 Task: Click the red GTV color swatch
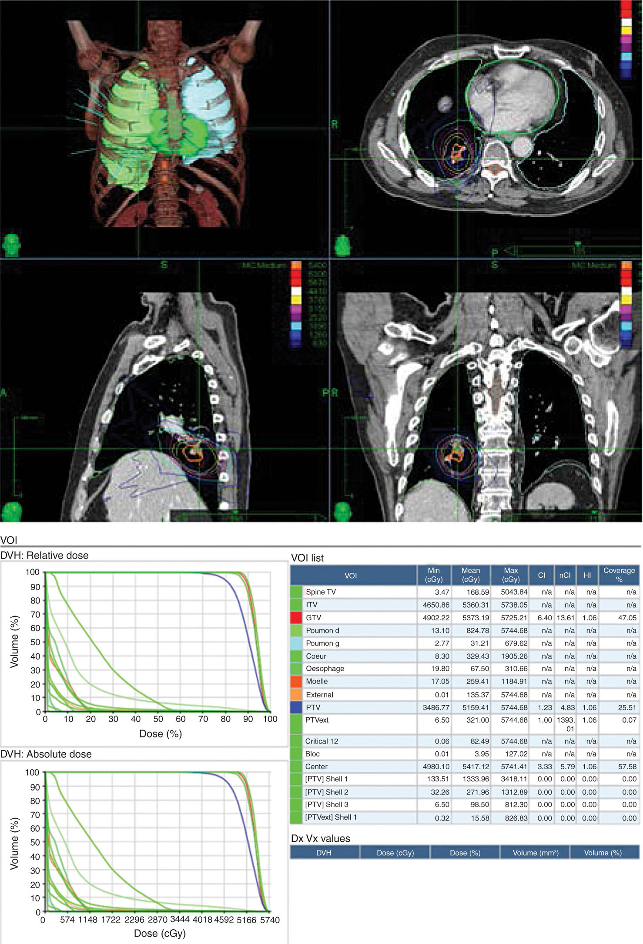296,617
